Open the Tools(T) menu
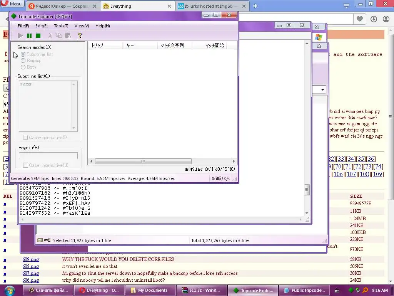The width and height of the screenshot is (394, 296). (61, 26)
